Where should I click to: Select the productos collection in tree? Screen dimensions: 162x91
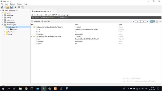(13, 30)
